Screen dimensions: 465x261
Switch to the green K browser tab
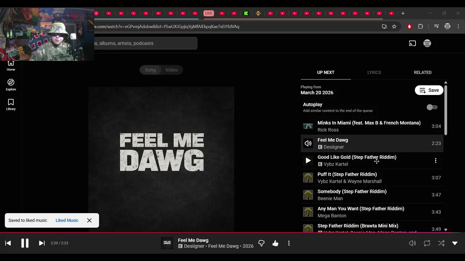click(246, 13)
